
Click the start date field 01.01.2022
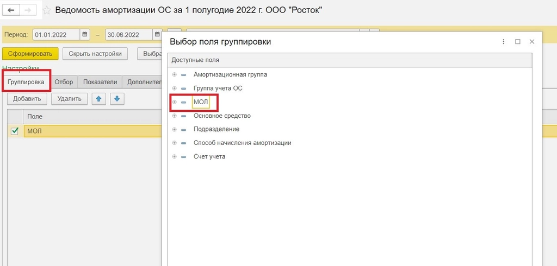click(x=57, y=35)
